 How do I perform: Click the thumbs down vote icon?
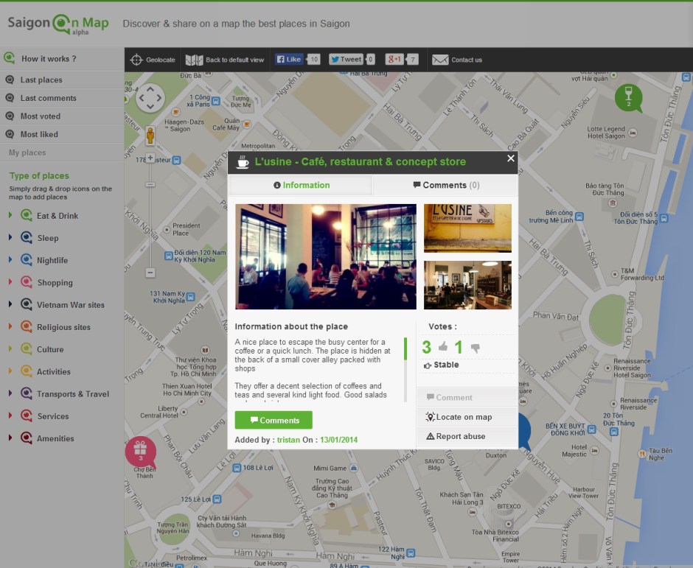476,348
